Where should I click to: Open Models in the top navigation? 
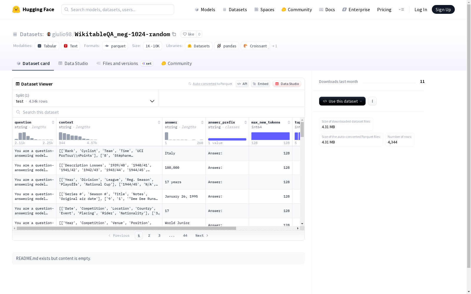(205, 9)
